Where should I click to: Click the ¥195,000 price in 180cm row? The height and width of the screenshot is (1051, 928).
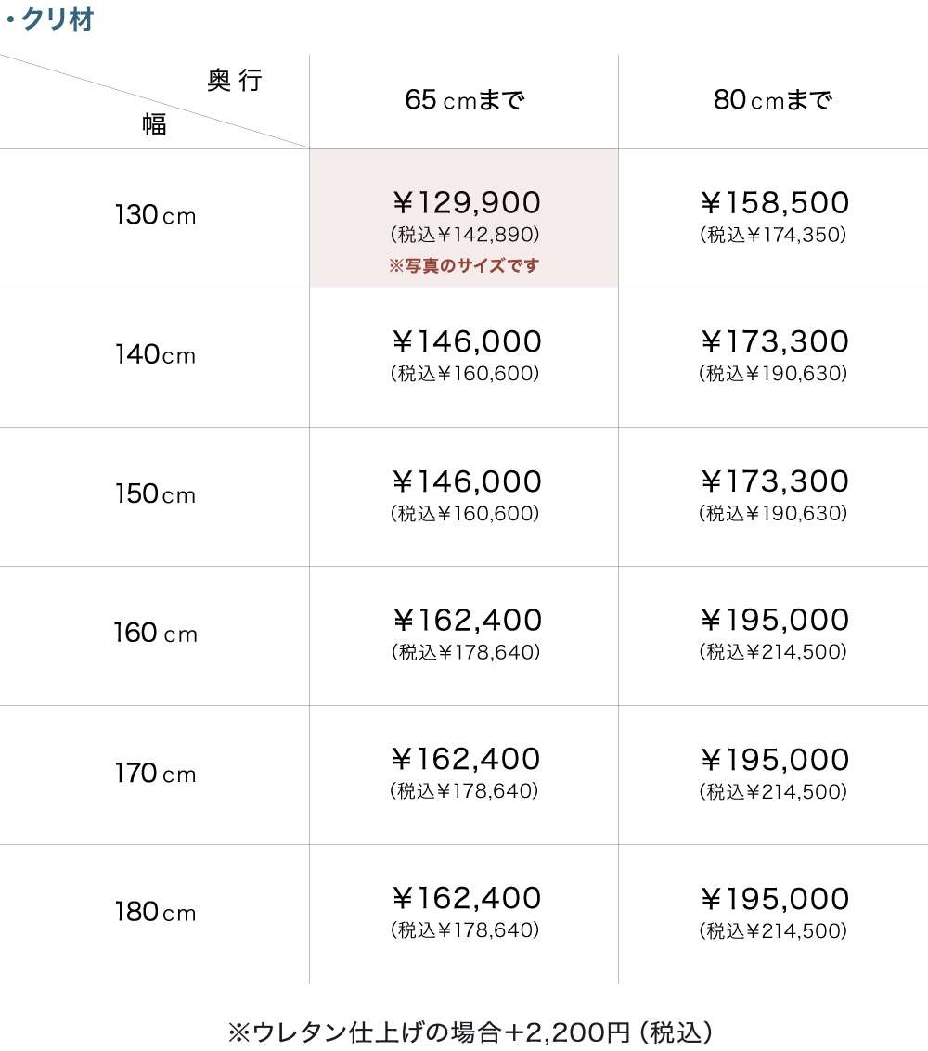coord(773,900)
